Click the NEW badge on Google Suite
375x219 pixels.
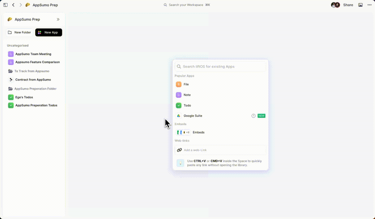pyautogui.click(x=261, y=116)
